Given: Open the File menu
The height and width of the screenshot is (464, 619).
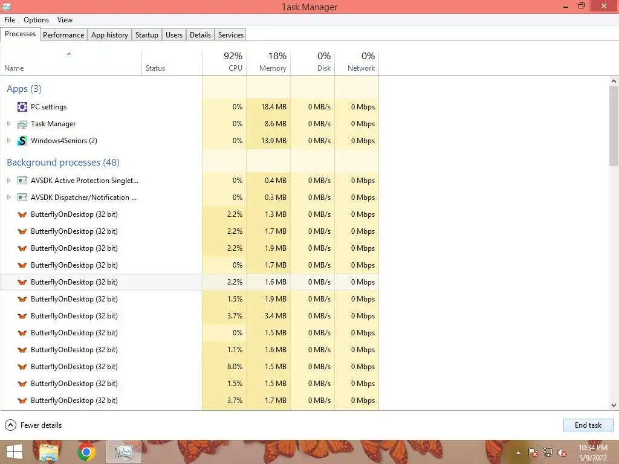Looking at the screenshot, I should click(x=10, y=20).
